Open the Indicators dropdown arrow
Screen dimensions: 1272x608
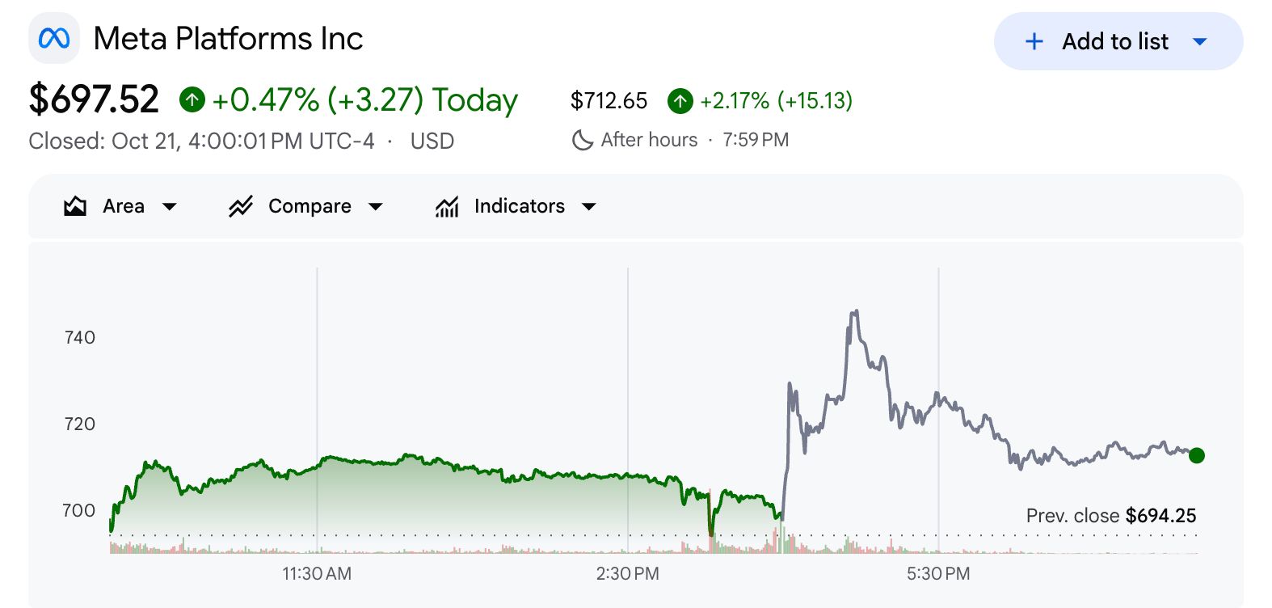(589, 207)
